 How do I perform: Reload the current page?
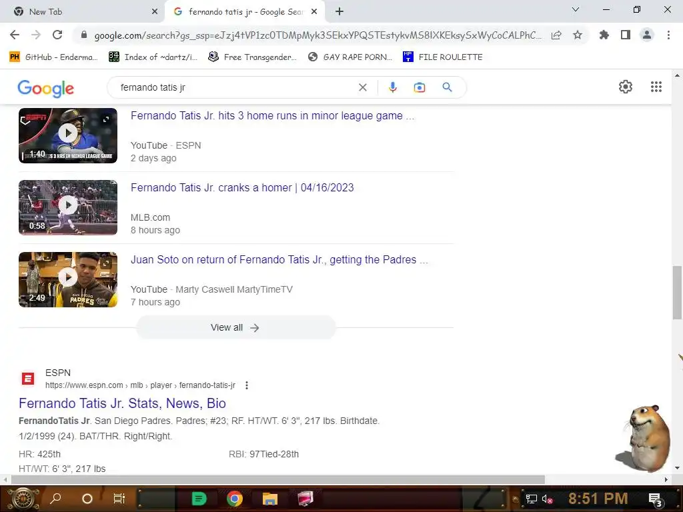(x=57, y=35)
